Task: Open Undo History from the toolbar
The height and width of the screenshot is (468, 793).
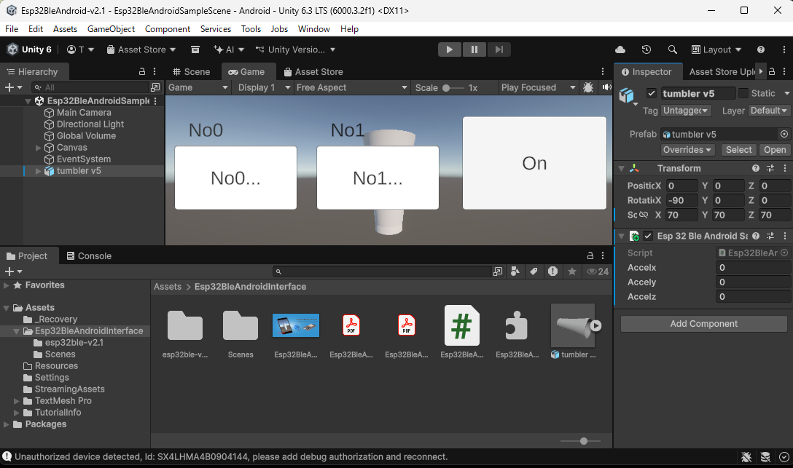Action: pyautogui.click(x=646, y=49)
